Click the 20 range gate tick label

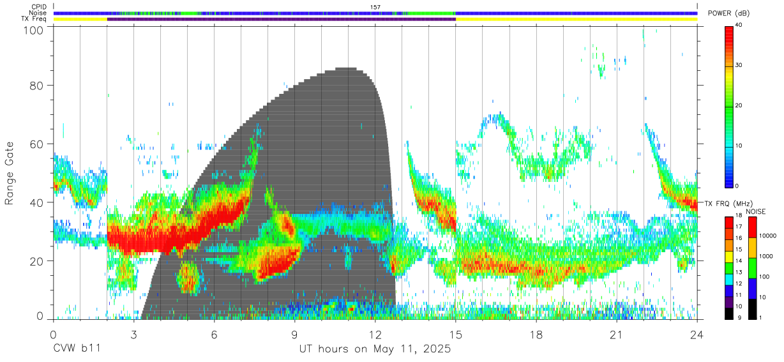pos(38,260)
